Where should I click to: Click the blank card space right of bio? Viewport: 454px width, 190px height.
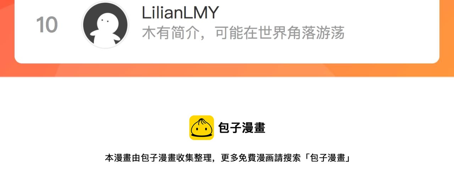(x=390, y=33)
